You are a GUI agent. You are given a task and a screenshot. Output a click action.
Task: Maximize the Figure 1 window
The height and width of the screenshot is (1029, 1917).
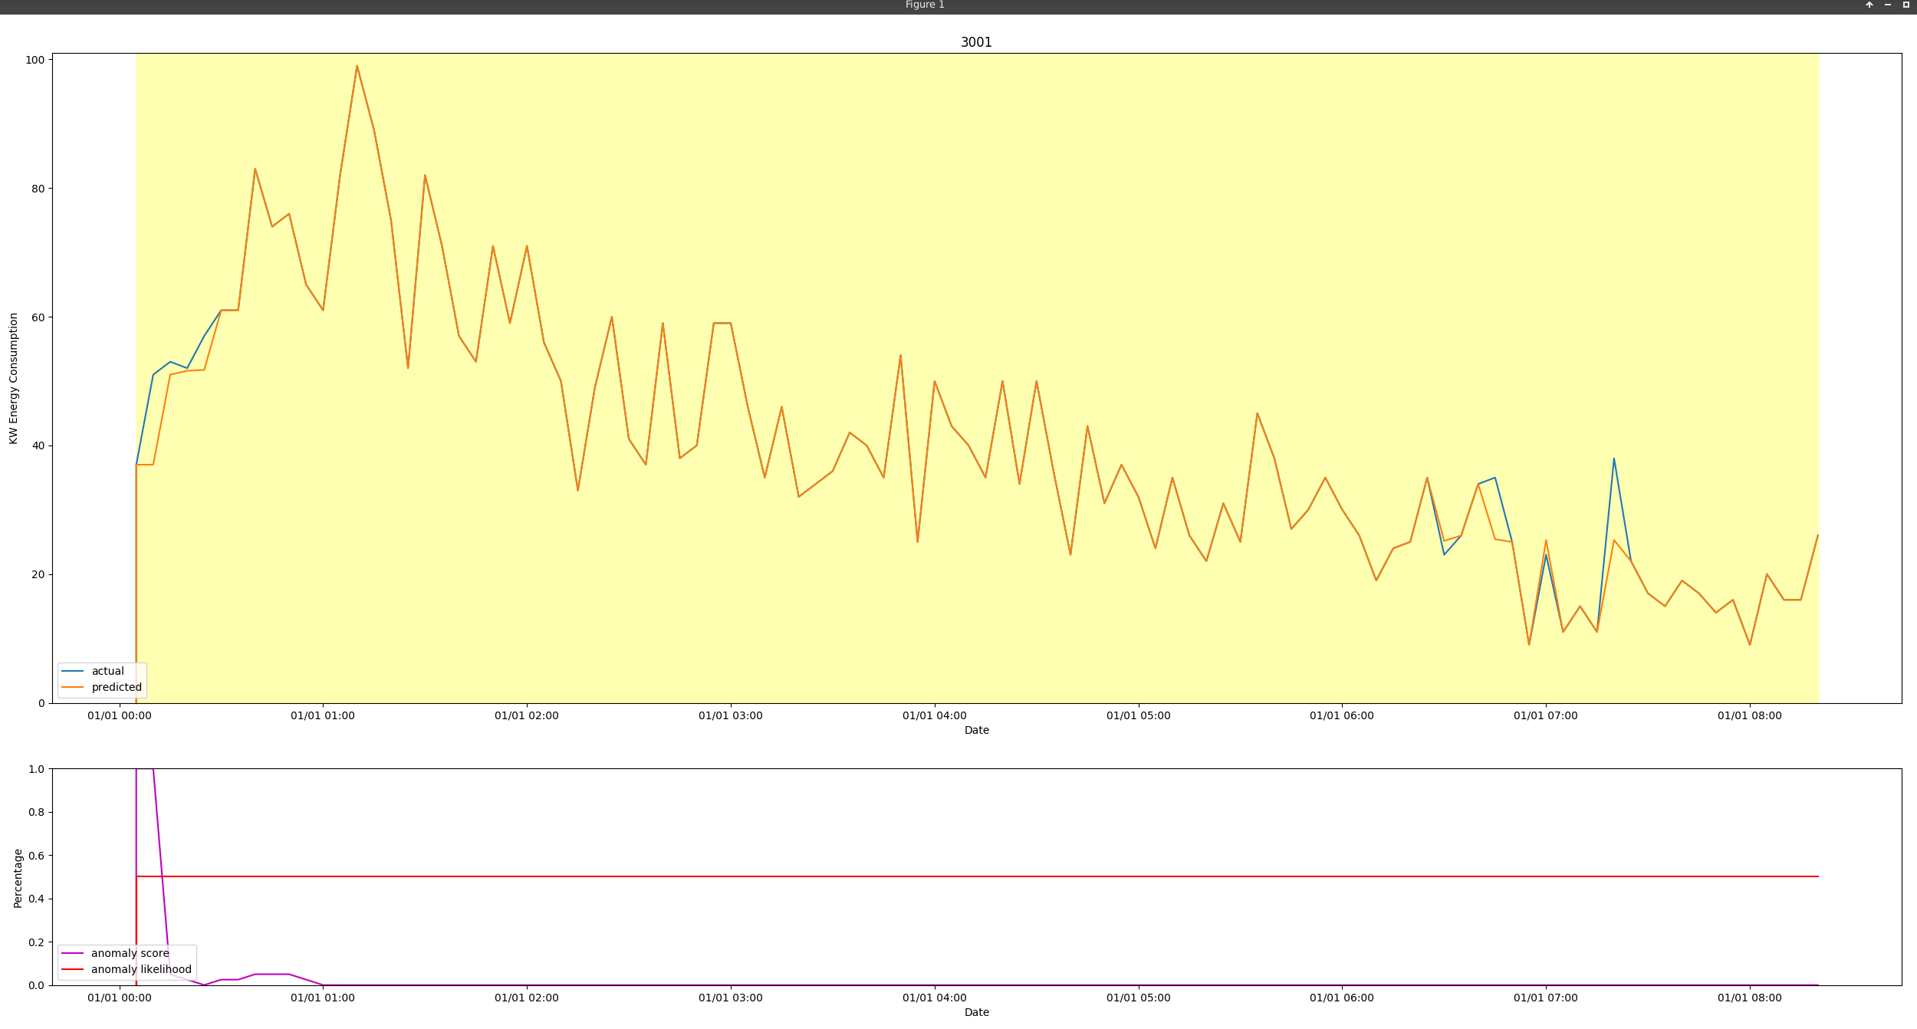tap(1905, 5)
